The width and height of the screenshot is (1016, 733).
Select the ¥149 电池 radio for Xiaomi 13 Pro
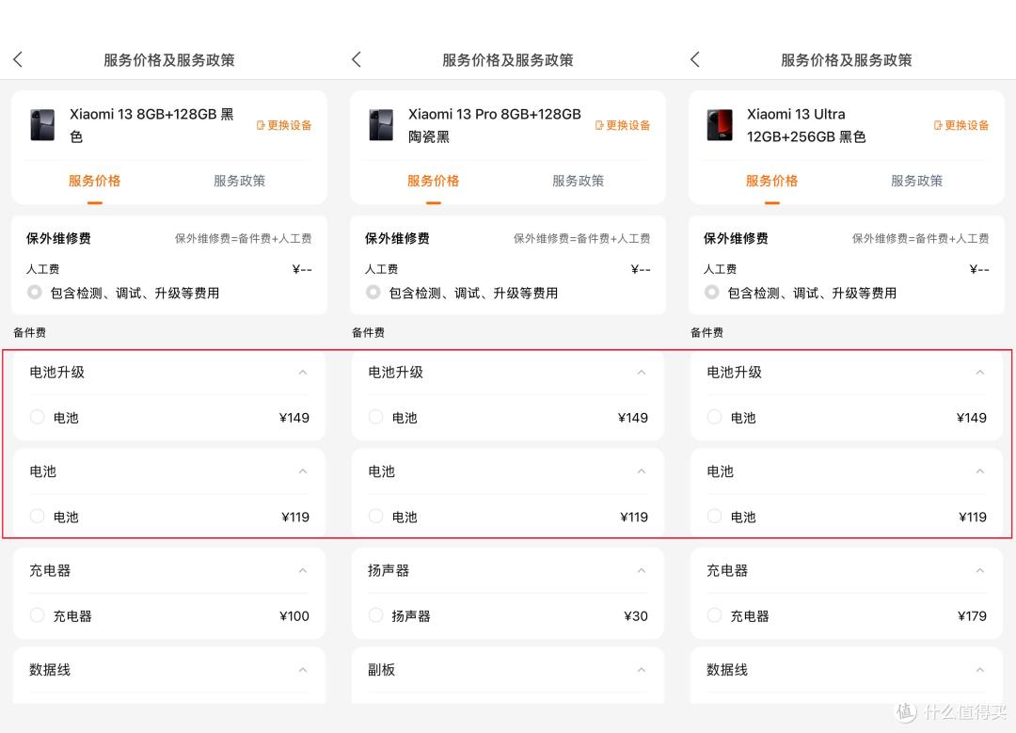[375, 417]
